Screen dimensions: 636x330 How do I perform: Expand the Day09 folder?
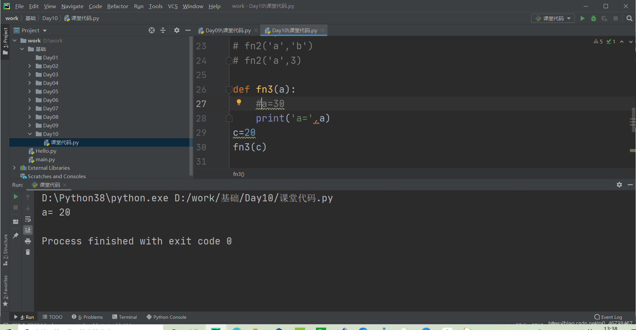point(30,125)
